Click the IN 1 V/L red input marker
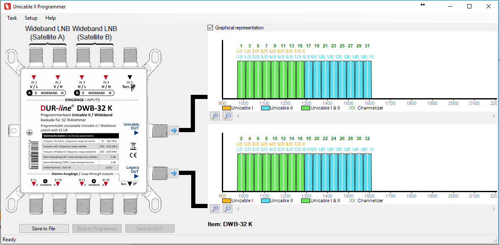Image resolution: width=500 pixels, height=245 pixels. coord(34,77)
